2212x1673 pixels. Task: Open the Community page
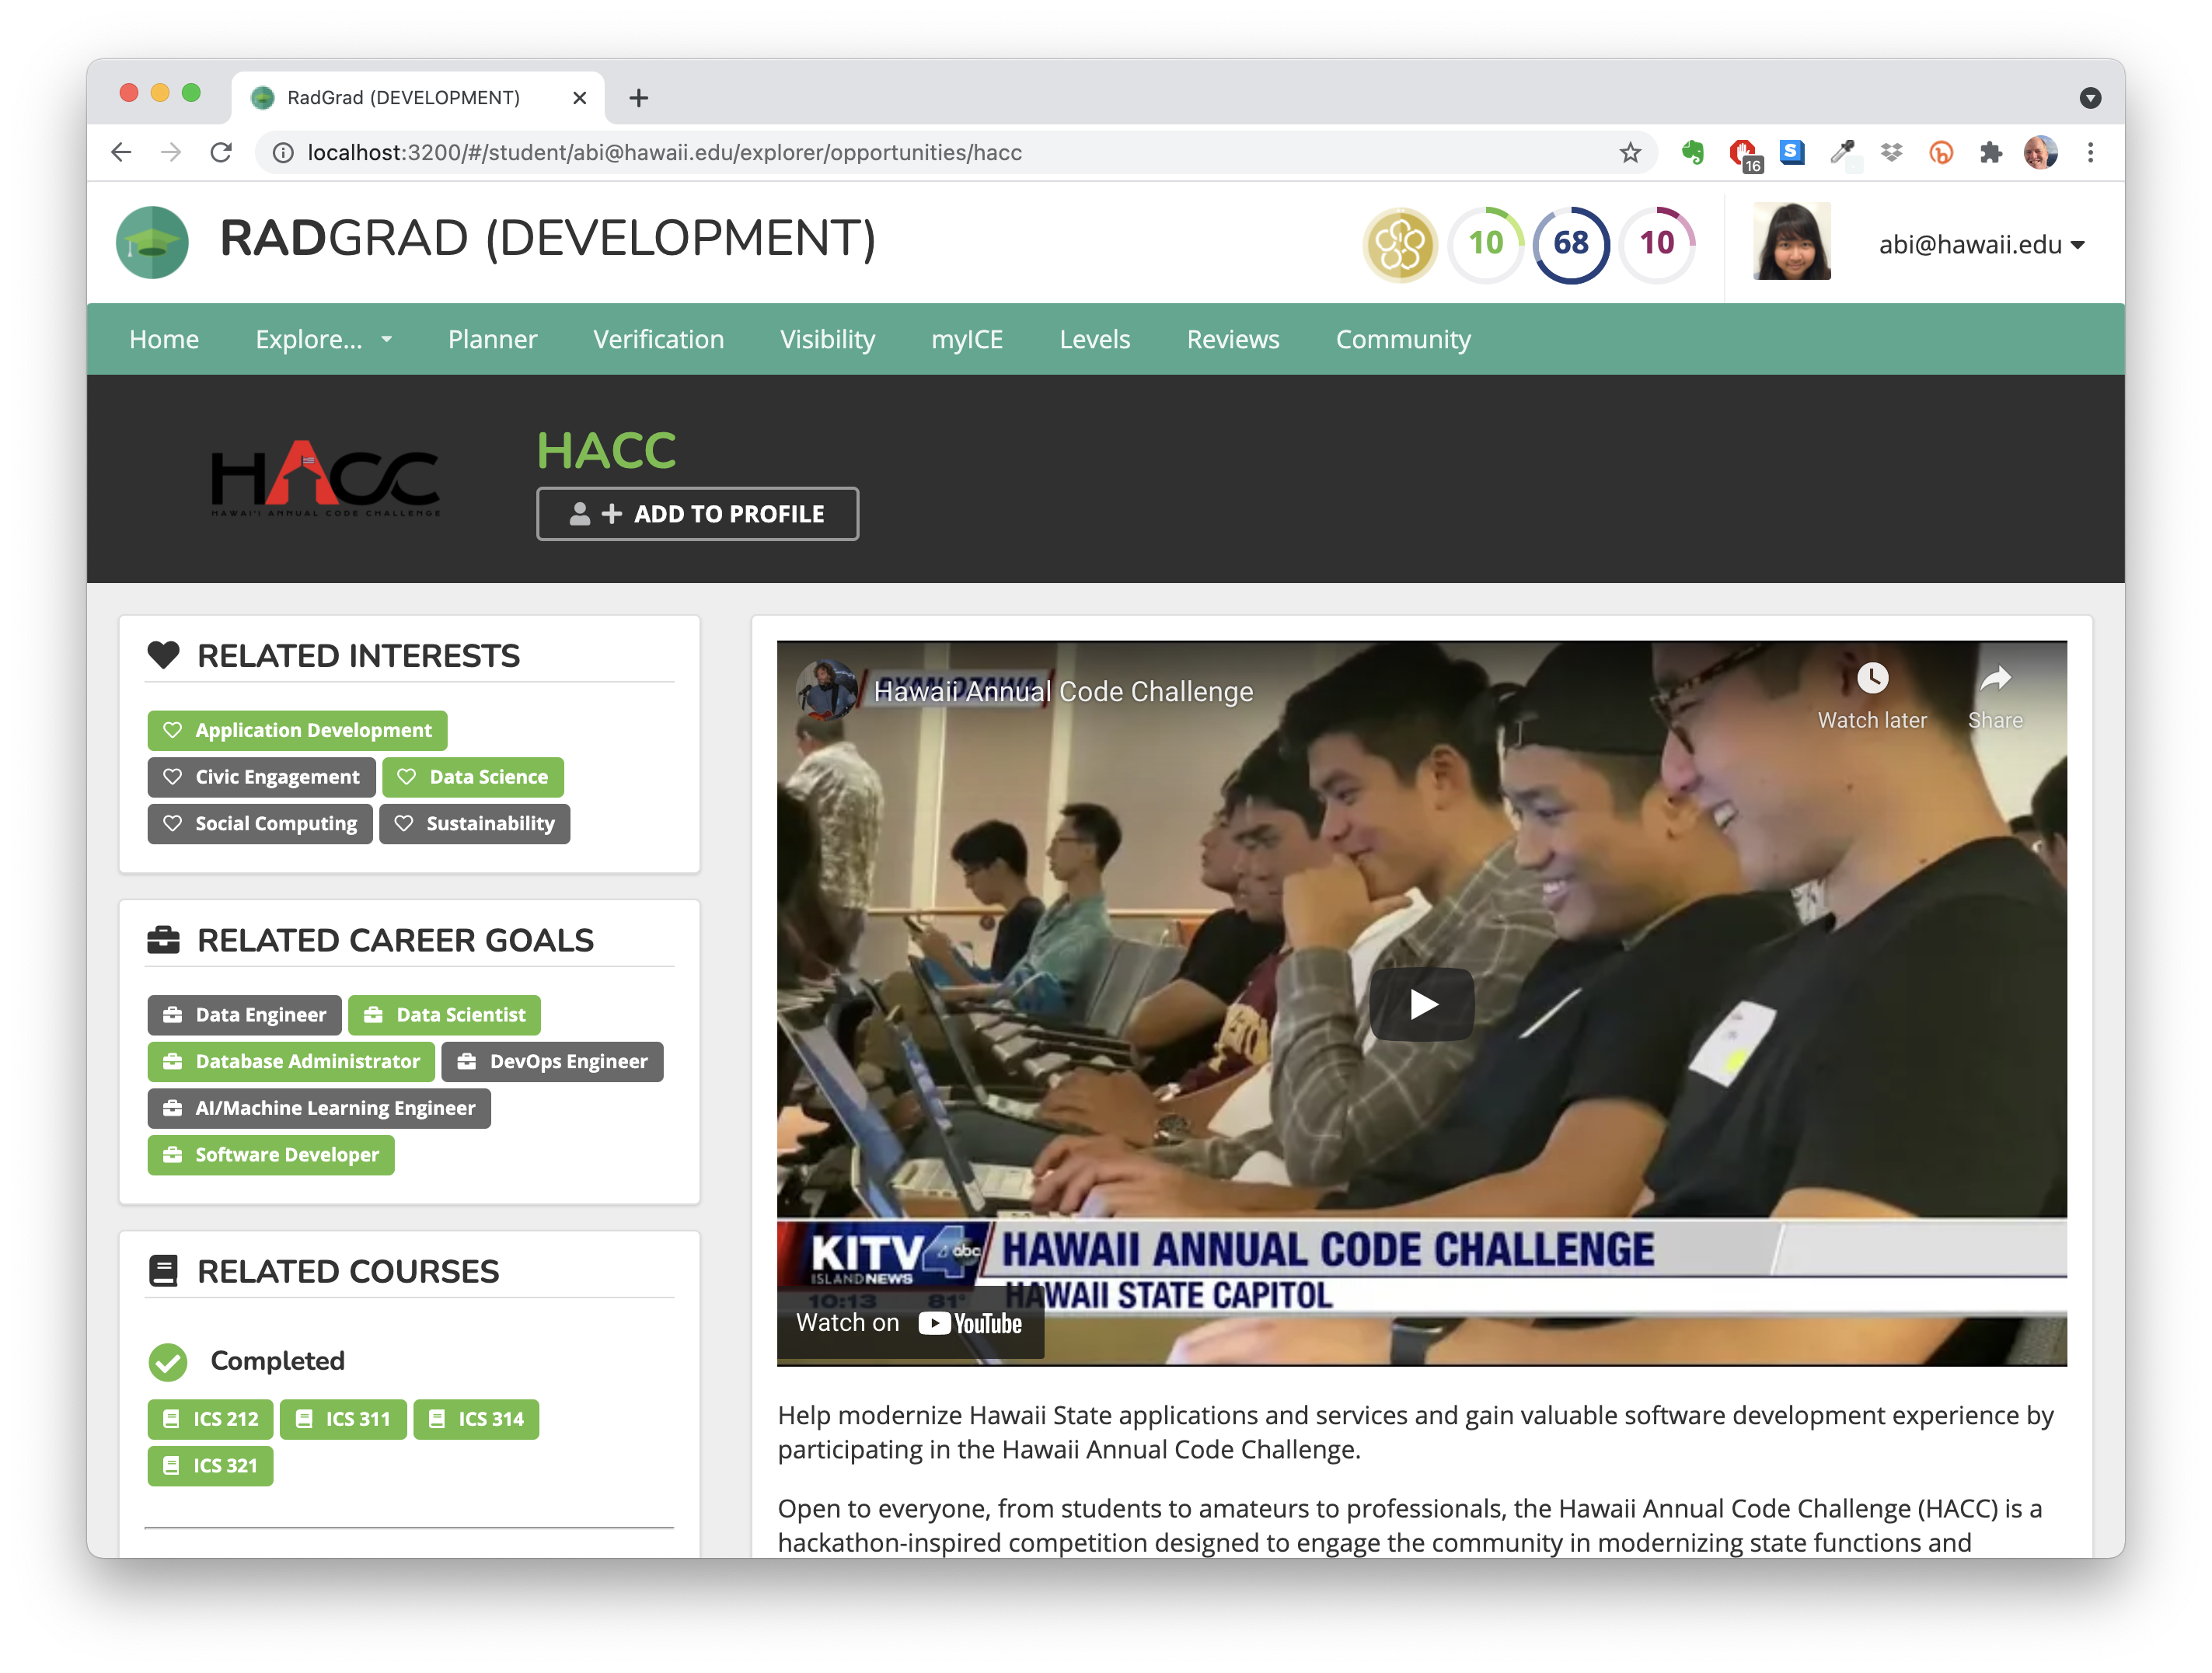(1403, 339)
